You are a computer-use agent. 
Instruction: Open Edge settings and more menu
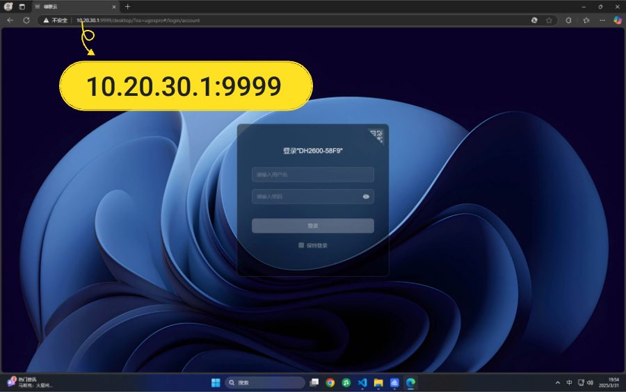(602, 20)
